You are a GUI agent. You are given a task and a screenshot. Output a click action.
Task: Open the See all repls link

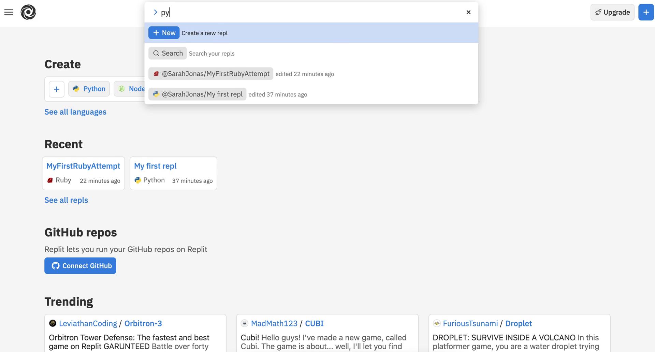pyautogui.click(x=66, y=200)
